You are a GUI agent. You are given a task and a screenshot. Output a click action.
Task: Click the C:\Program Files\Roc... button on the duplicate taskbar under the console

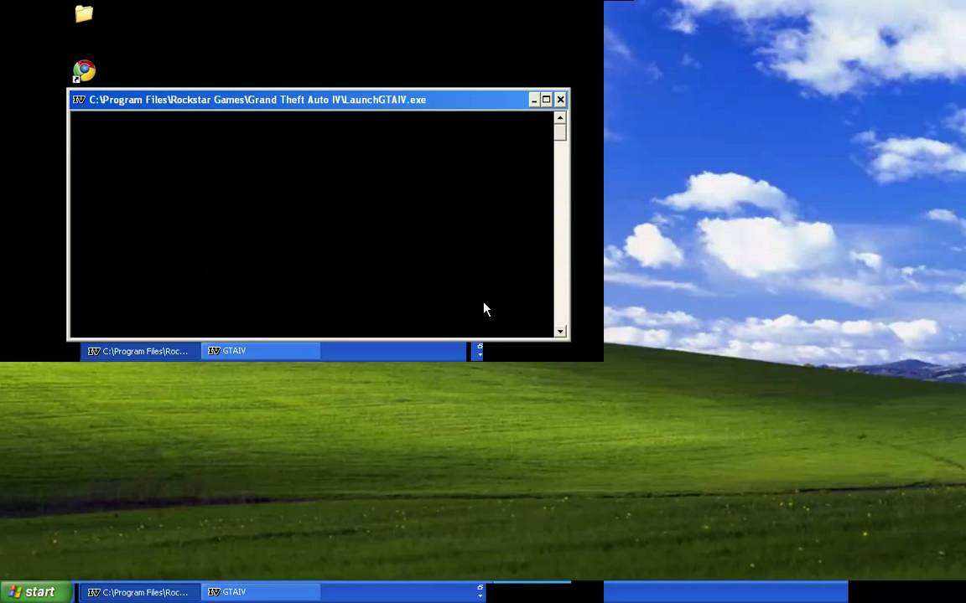(x=140, y=352)
